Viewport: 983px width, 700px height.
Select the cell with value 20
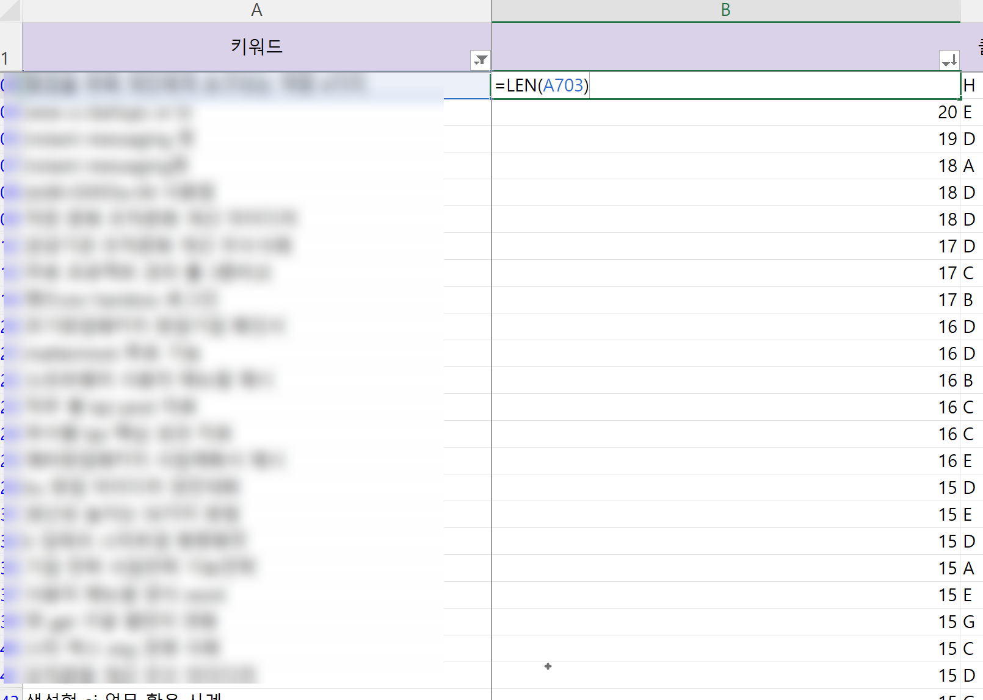[x=725, y=112]
